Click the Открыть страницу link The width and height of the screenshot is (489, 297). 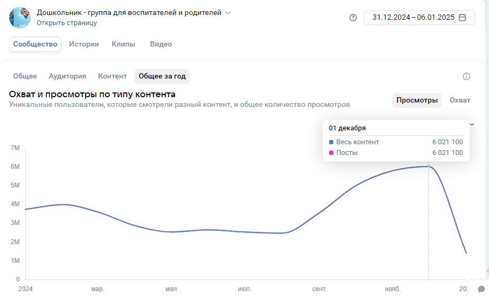click(67, 23)
